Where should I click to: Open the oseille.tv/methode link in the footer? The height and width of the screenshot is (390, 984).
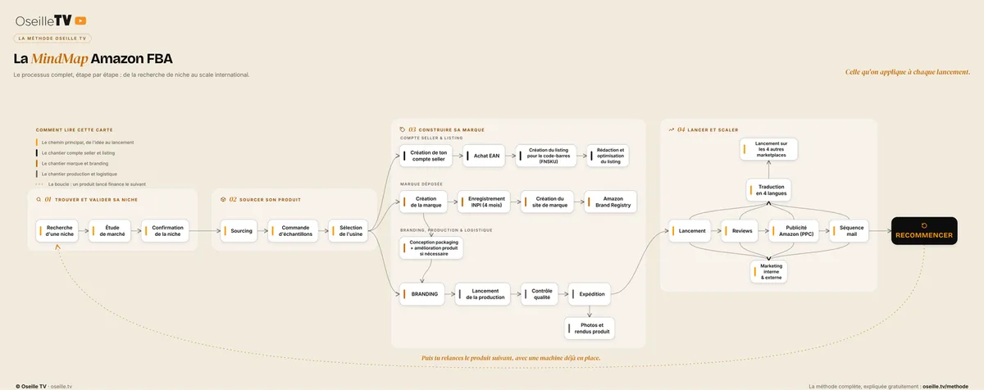(945, 385)
